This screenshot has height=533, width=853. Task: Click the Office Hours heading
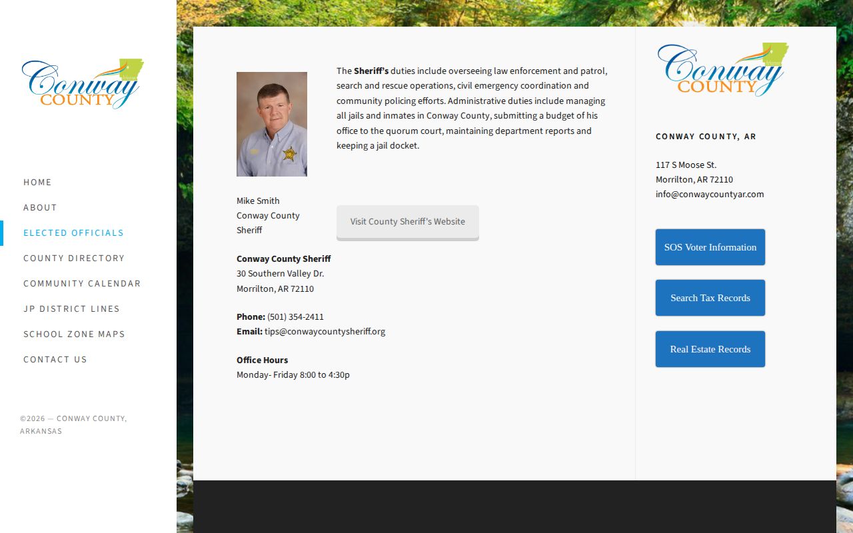(263, 360)
